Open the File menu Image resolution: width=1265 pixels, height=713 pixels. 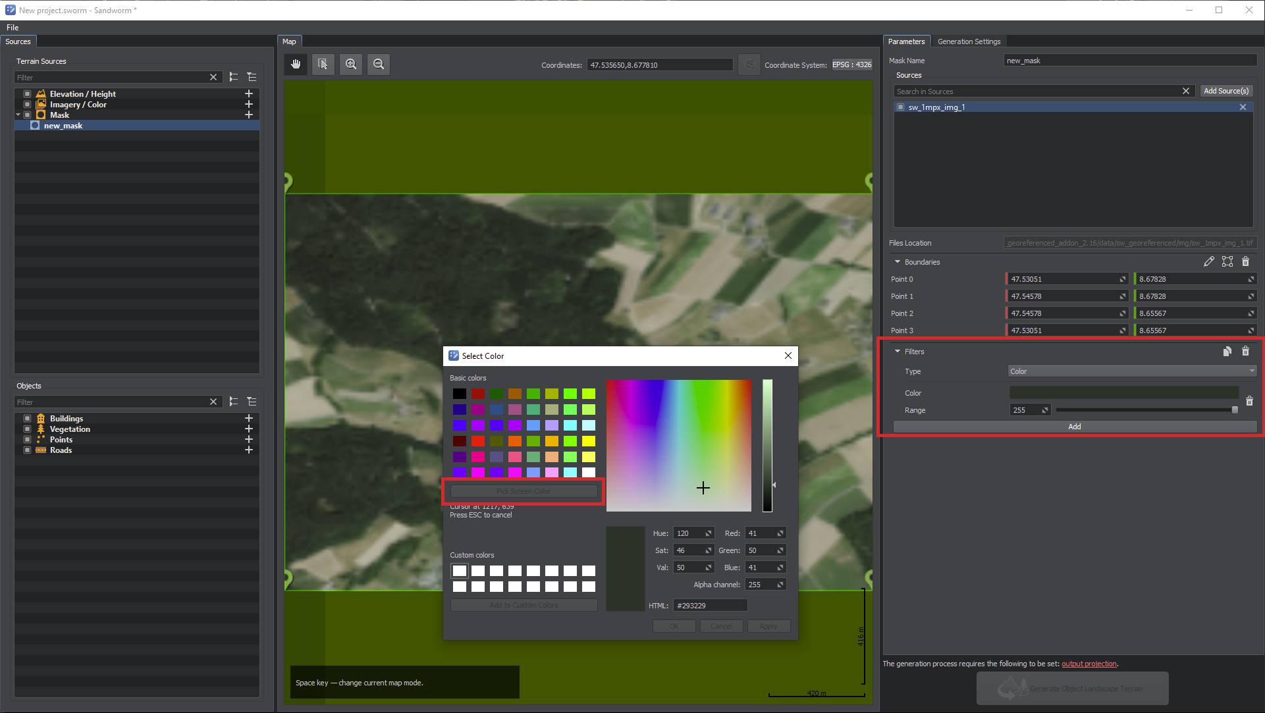[13, 27]
